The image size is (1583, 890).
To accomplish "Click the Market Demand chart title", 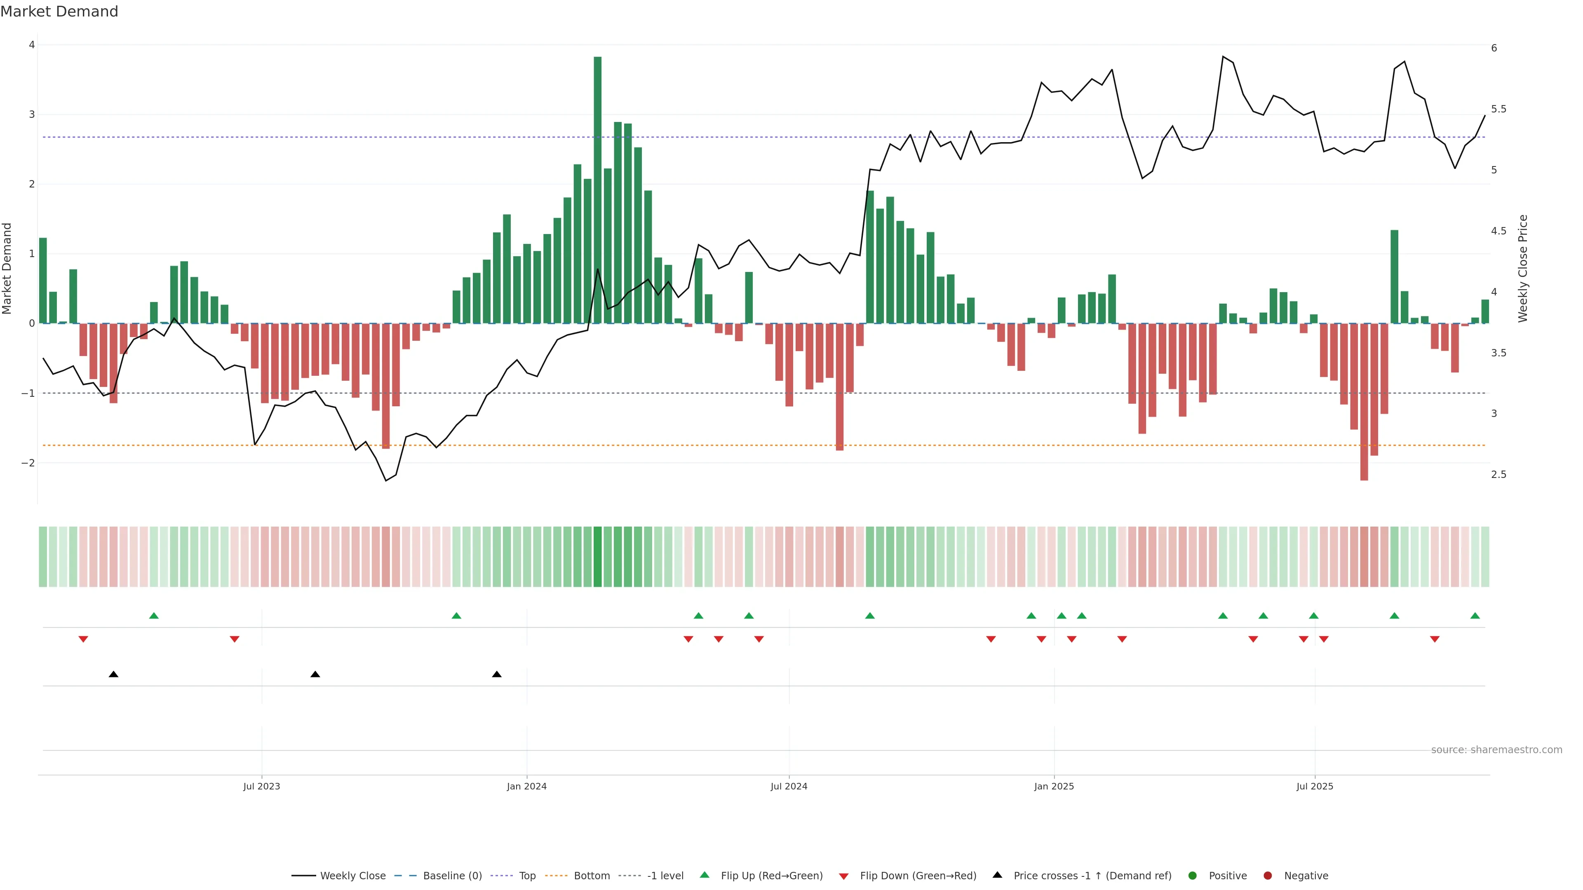I will coord(60,12).
